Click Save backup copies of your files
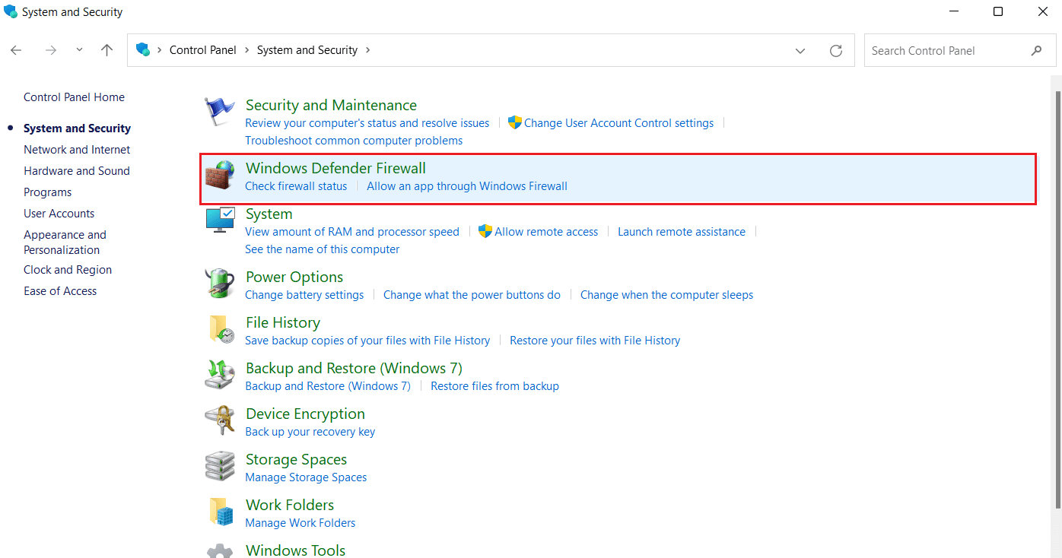Image resolution: width=1062 pixels, height=558 pixels. 367,341
